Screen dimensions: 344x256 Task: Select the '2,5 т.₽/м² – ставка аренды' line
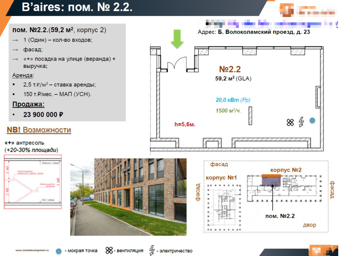coord(59,85)
